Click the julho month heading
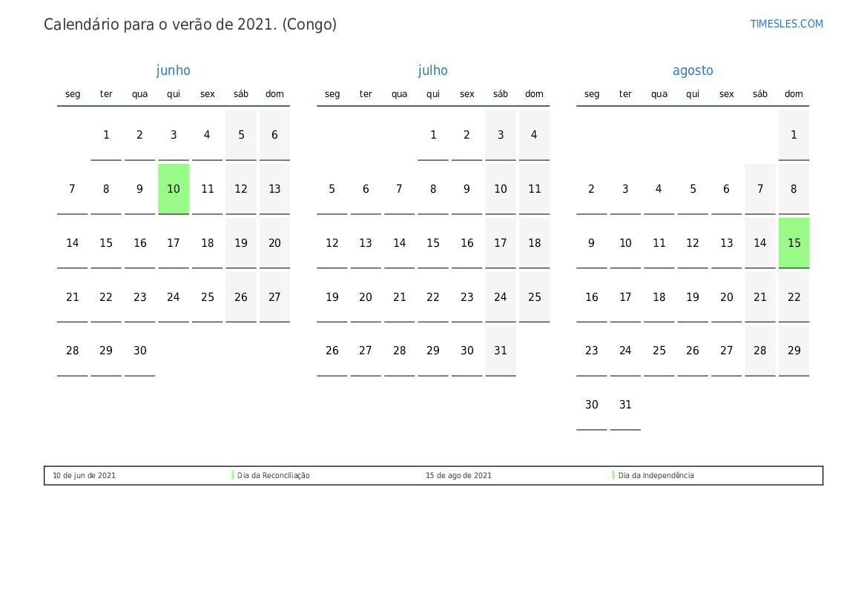867x613 pixels. point(432,70)
